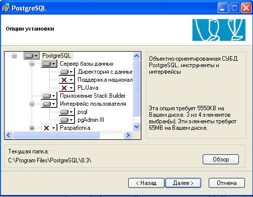Click the Обзор browse button

click(x=221, y=159)
